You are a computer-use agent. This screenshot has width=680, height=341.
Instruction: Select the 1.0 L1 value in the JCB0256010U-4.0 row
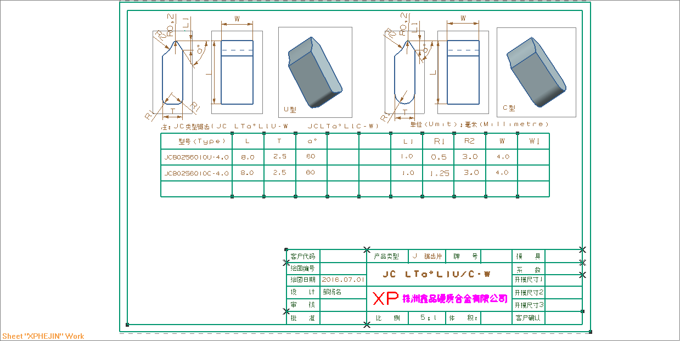(x=407, y=157)
